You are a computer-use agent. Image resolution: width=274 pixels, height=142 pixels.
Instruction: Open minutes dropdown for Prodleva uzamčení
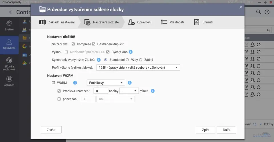pos(128,91)
